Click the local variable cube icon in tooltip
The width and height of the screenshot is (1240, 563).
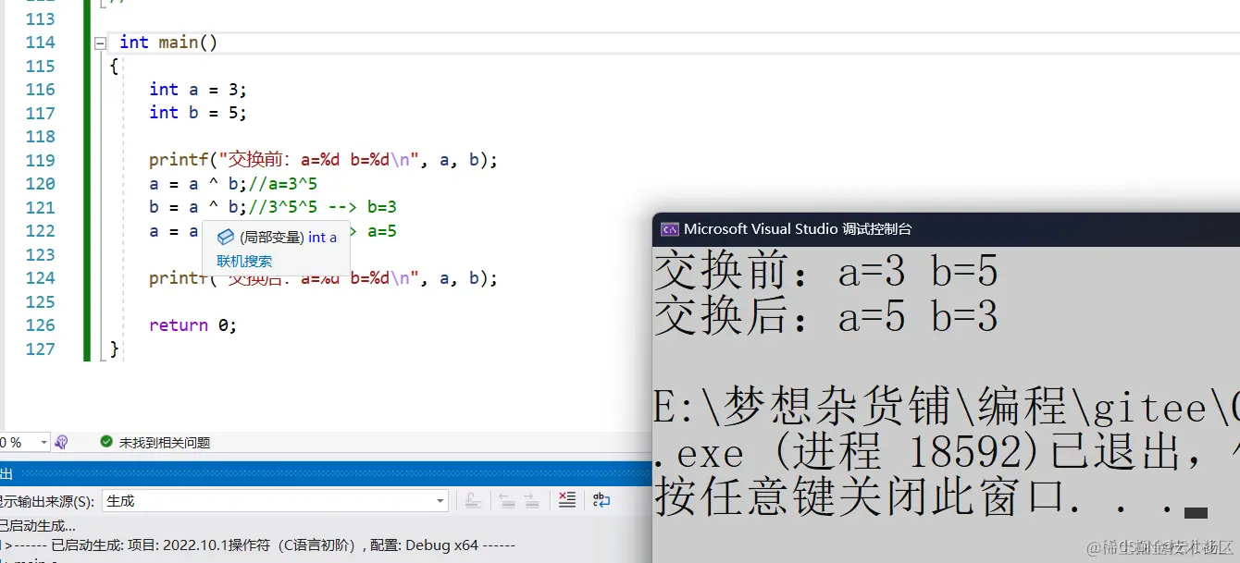pyautogui.click(x=226, y=238)
